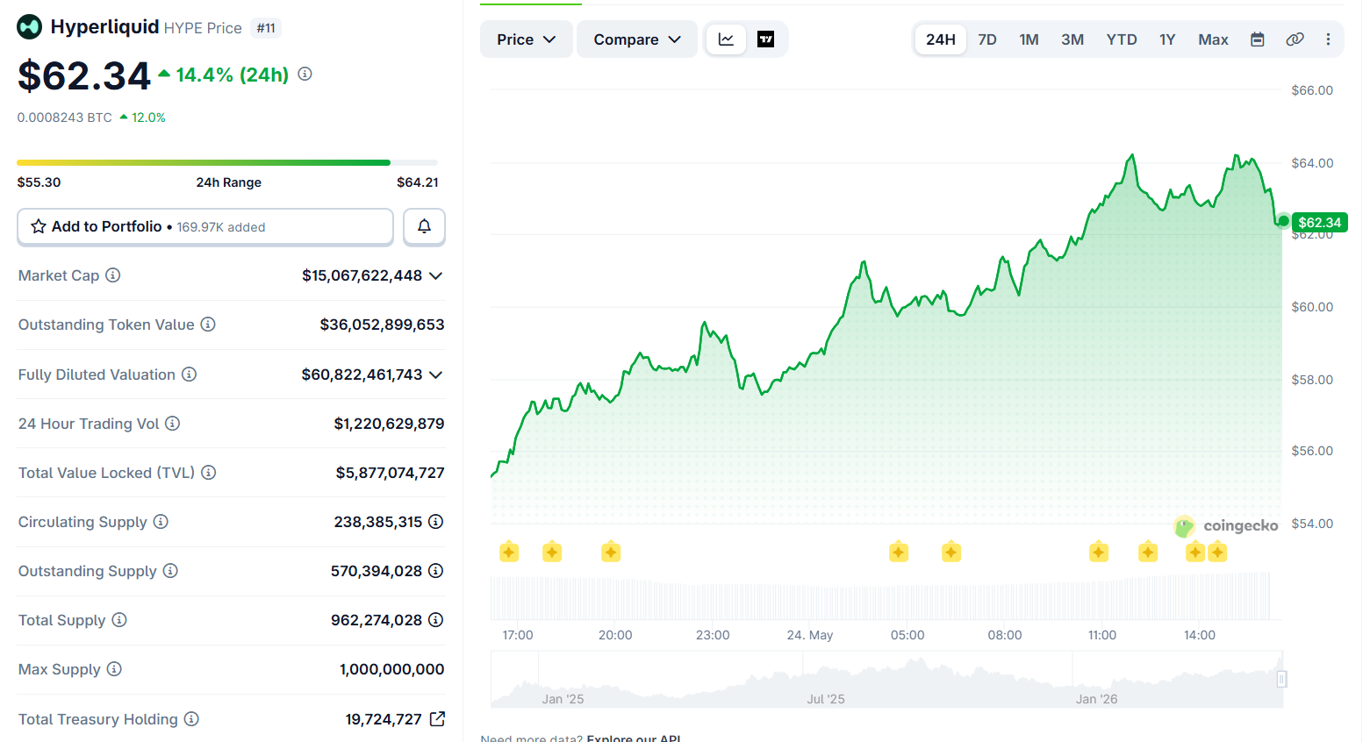Select the Max time range
Image resolution: width=1370 pixels, height=742 pixels.
pos(1214,39)
